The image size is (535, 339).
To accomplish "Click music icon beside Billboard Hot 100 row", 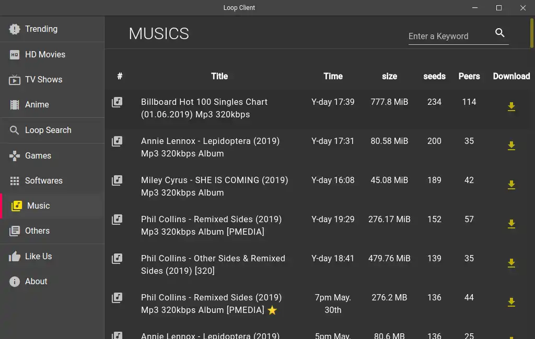I will tap(118, 102).
